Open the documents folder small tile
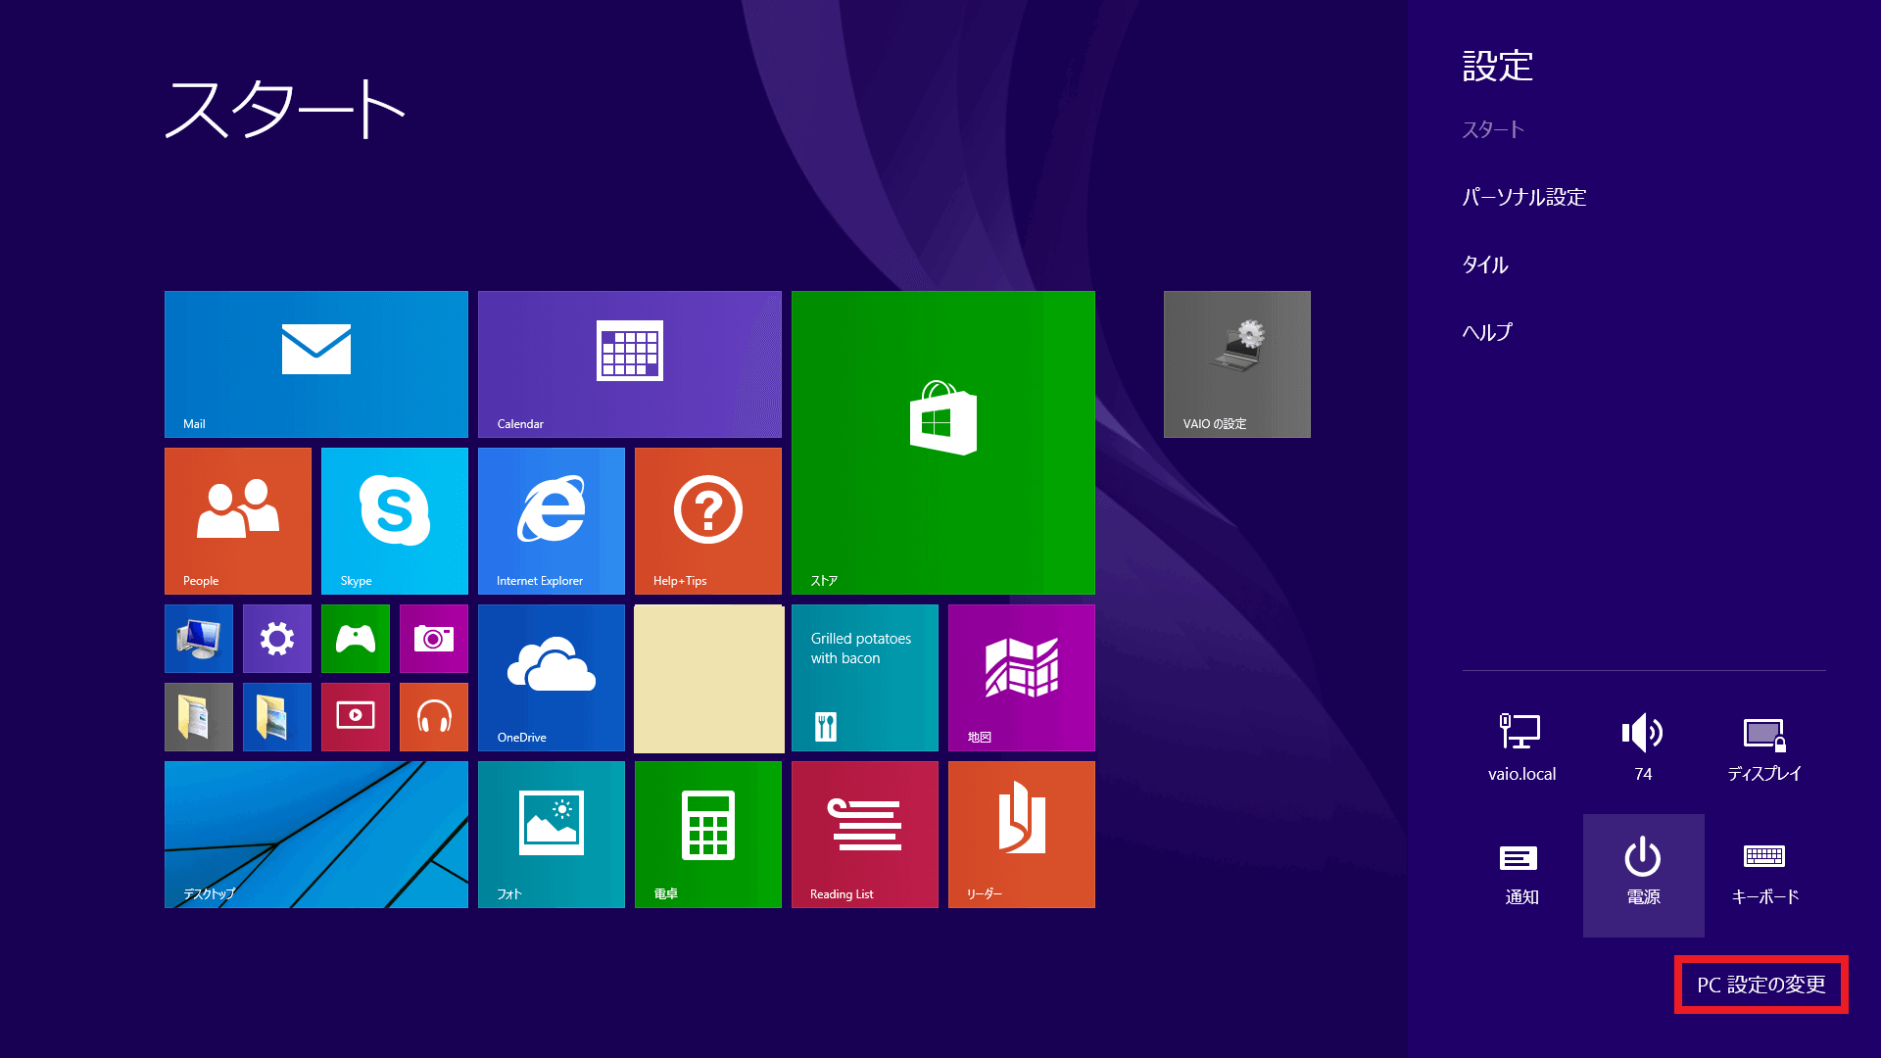1881x1058 pixels. (x=199, y=717)
